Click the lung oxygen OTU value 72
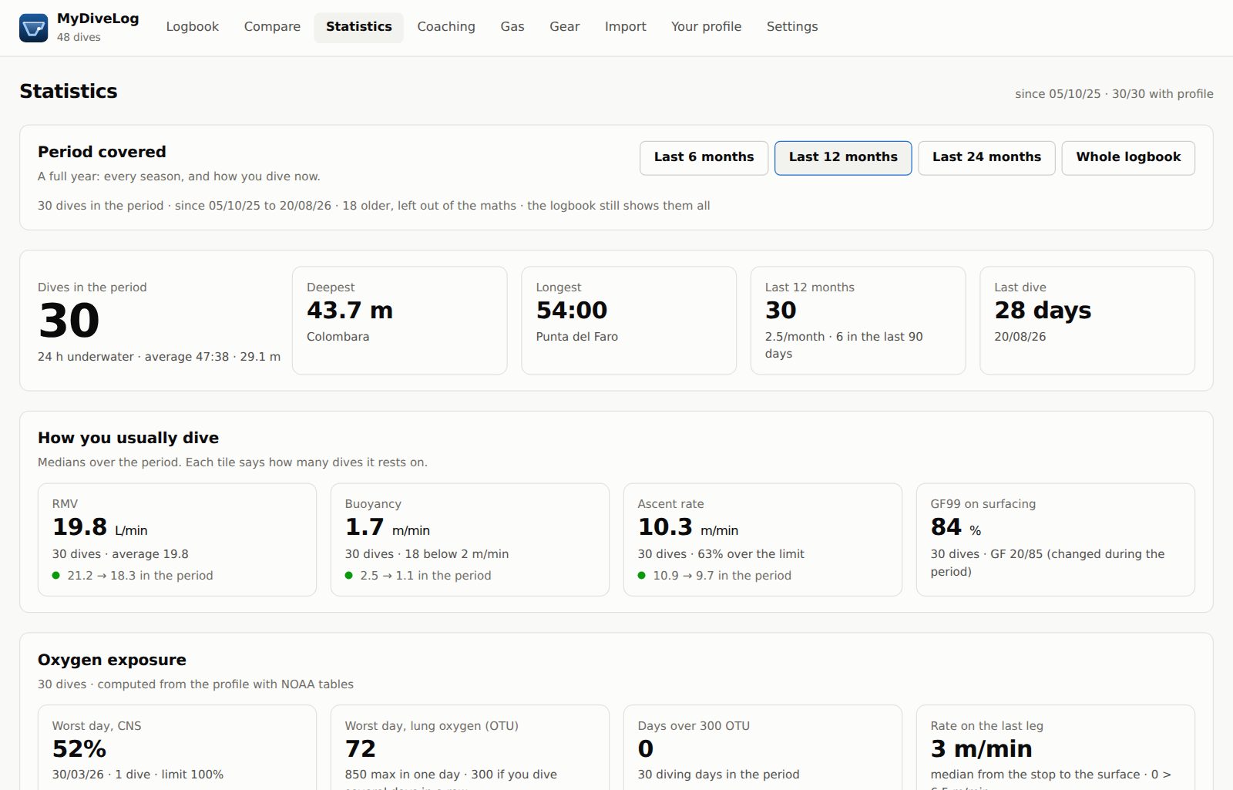This screenshot has height=790, width=1233. (x=361, y=749)
